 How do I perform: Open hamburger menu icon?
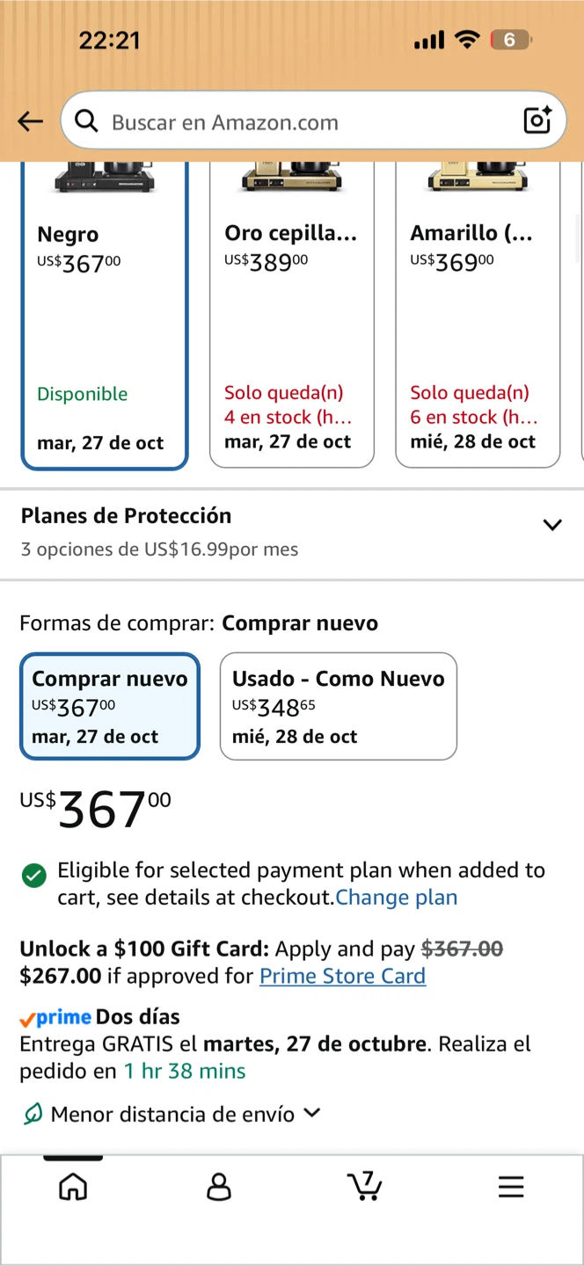tap(511, 1187)
